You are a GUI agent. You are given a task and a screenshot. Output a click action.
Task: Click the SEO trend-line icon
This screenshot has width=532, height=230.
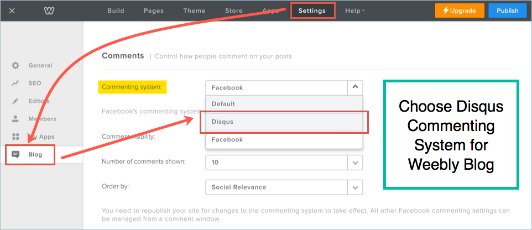point(15,83)
